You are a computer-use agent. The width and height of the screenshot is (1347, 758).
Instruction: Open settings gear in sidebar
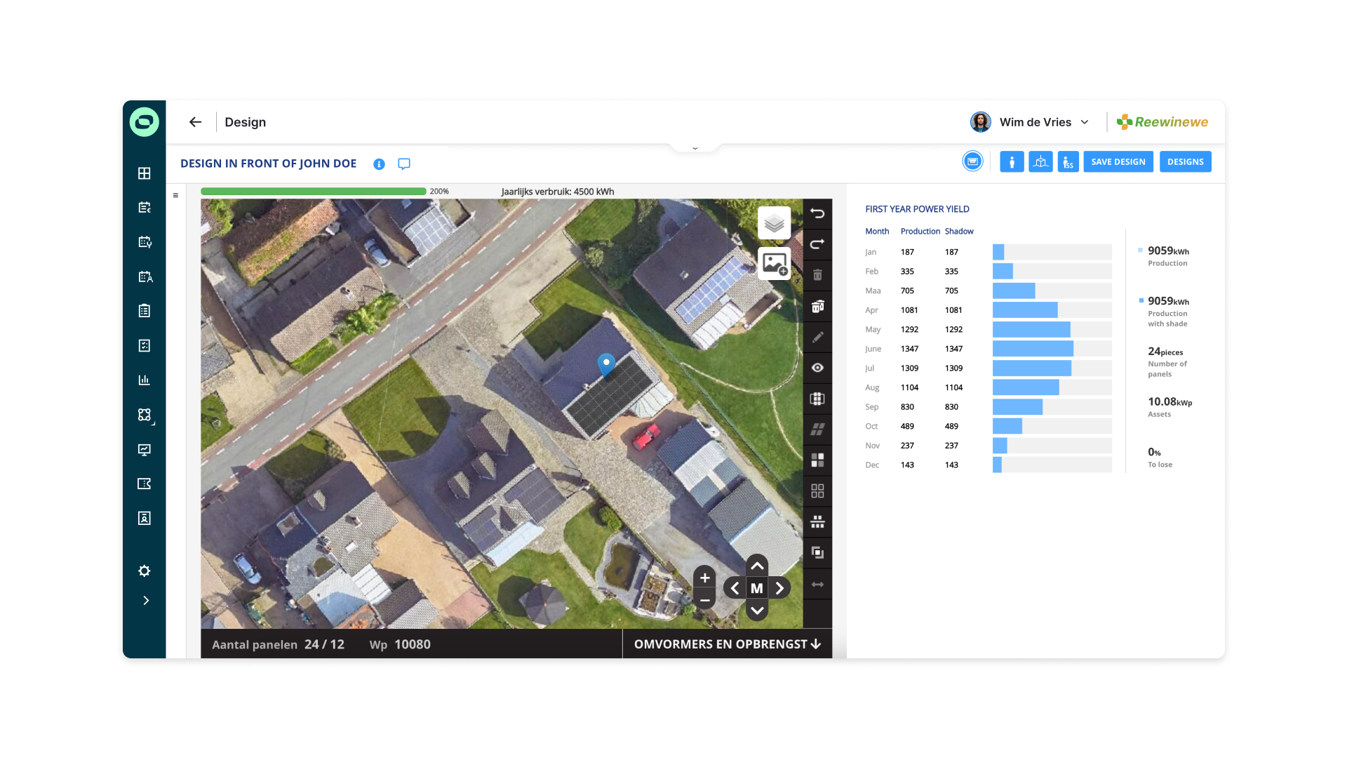click(x=145, y=571)
